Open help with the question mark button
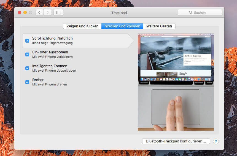Screen dimensions: 237x156 pos(216,141)
